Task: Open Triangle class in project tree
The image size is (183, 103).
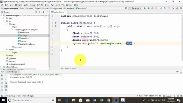Action: coord(23,41)
